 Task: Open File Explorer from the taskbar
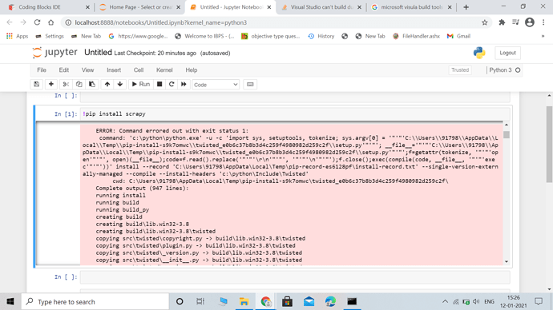click(x=244, y=301)
